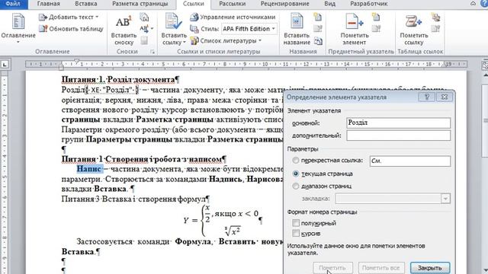Click the Добавить текст icon
Image resolution: width=488 pixels, height=274 pixels.
43,17
